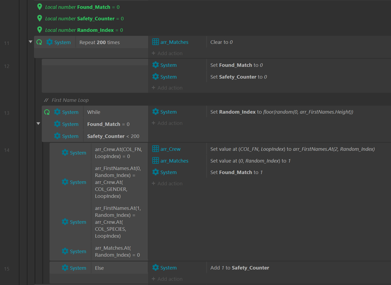Click the gear icon beside the COL_GENDER condition
Image resolution: width=391 pixels, height=285 pixels.
65,182
